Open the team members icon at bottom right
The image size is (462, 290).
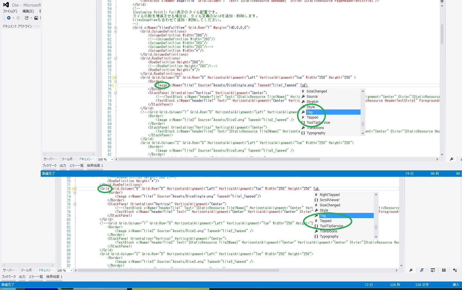pyautogui.click(x=444, y=270)
